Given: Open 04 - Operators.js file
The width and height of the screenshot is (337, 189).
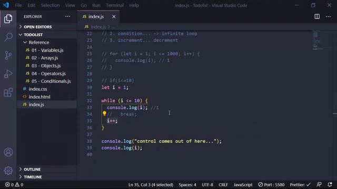Looking at the screenshot, I should 48,73.
